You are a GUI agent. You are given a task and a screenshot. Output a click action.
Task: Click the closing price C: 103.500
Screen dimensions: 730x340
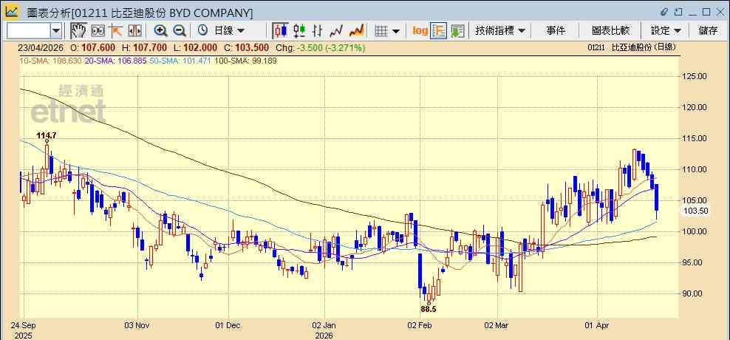point(246,47)
